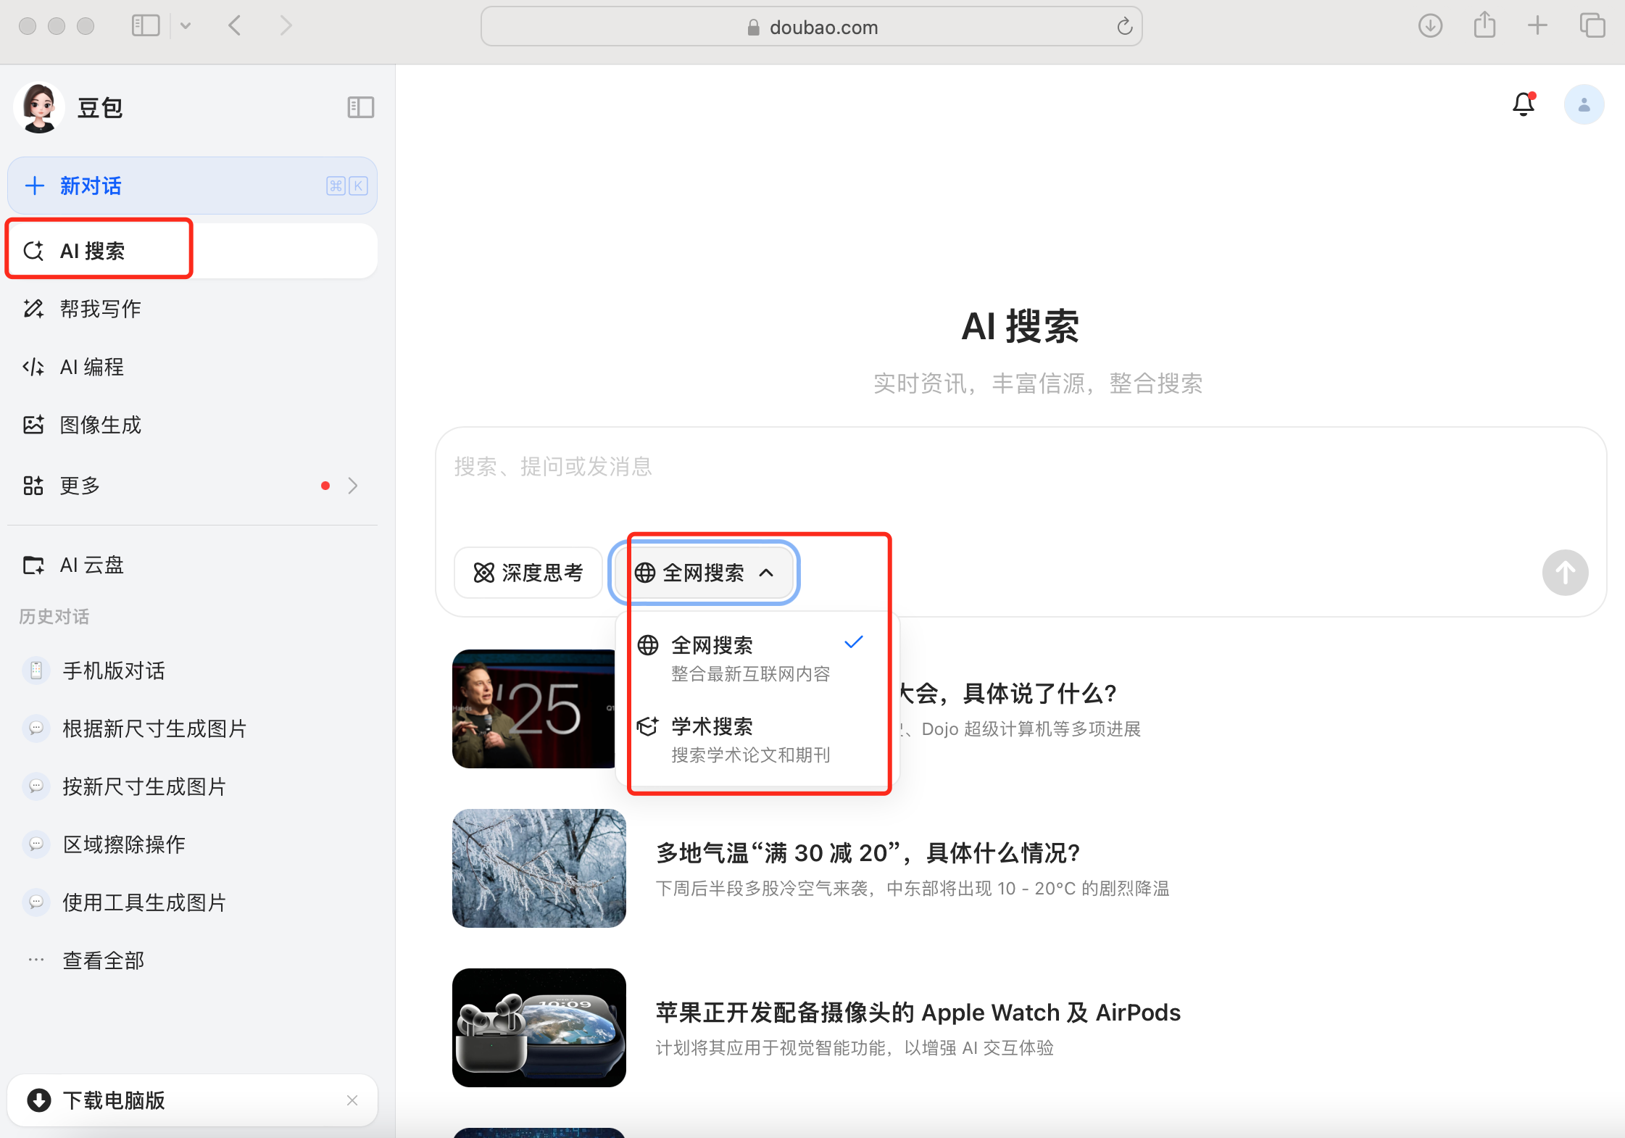Dismiss the 下载电脑版 banner close icon
Screen dimensions: 1625x1138
[x=352, y=1100]
